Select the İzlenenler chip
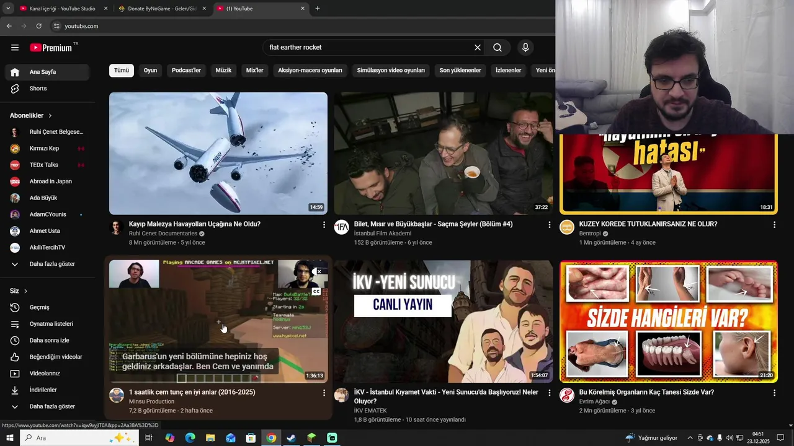794x446 pixels. click(508, 71)
